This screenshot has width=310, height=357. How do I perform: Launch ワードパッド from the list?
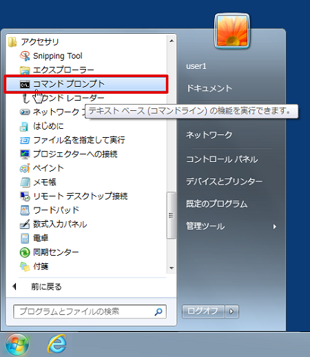click(56, 210)
